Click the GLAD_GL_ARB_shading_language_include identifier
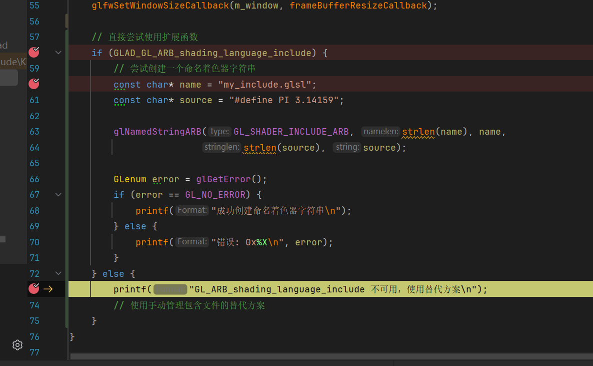 (212, 53)
